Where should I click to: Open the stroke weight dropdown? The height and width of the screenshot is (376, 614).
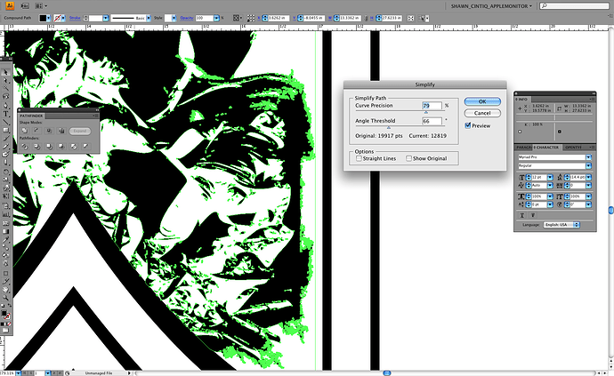(x=105, y=18)
